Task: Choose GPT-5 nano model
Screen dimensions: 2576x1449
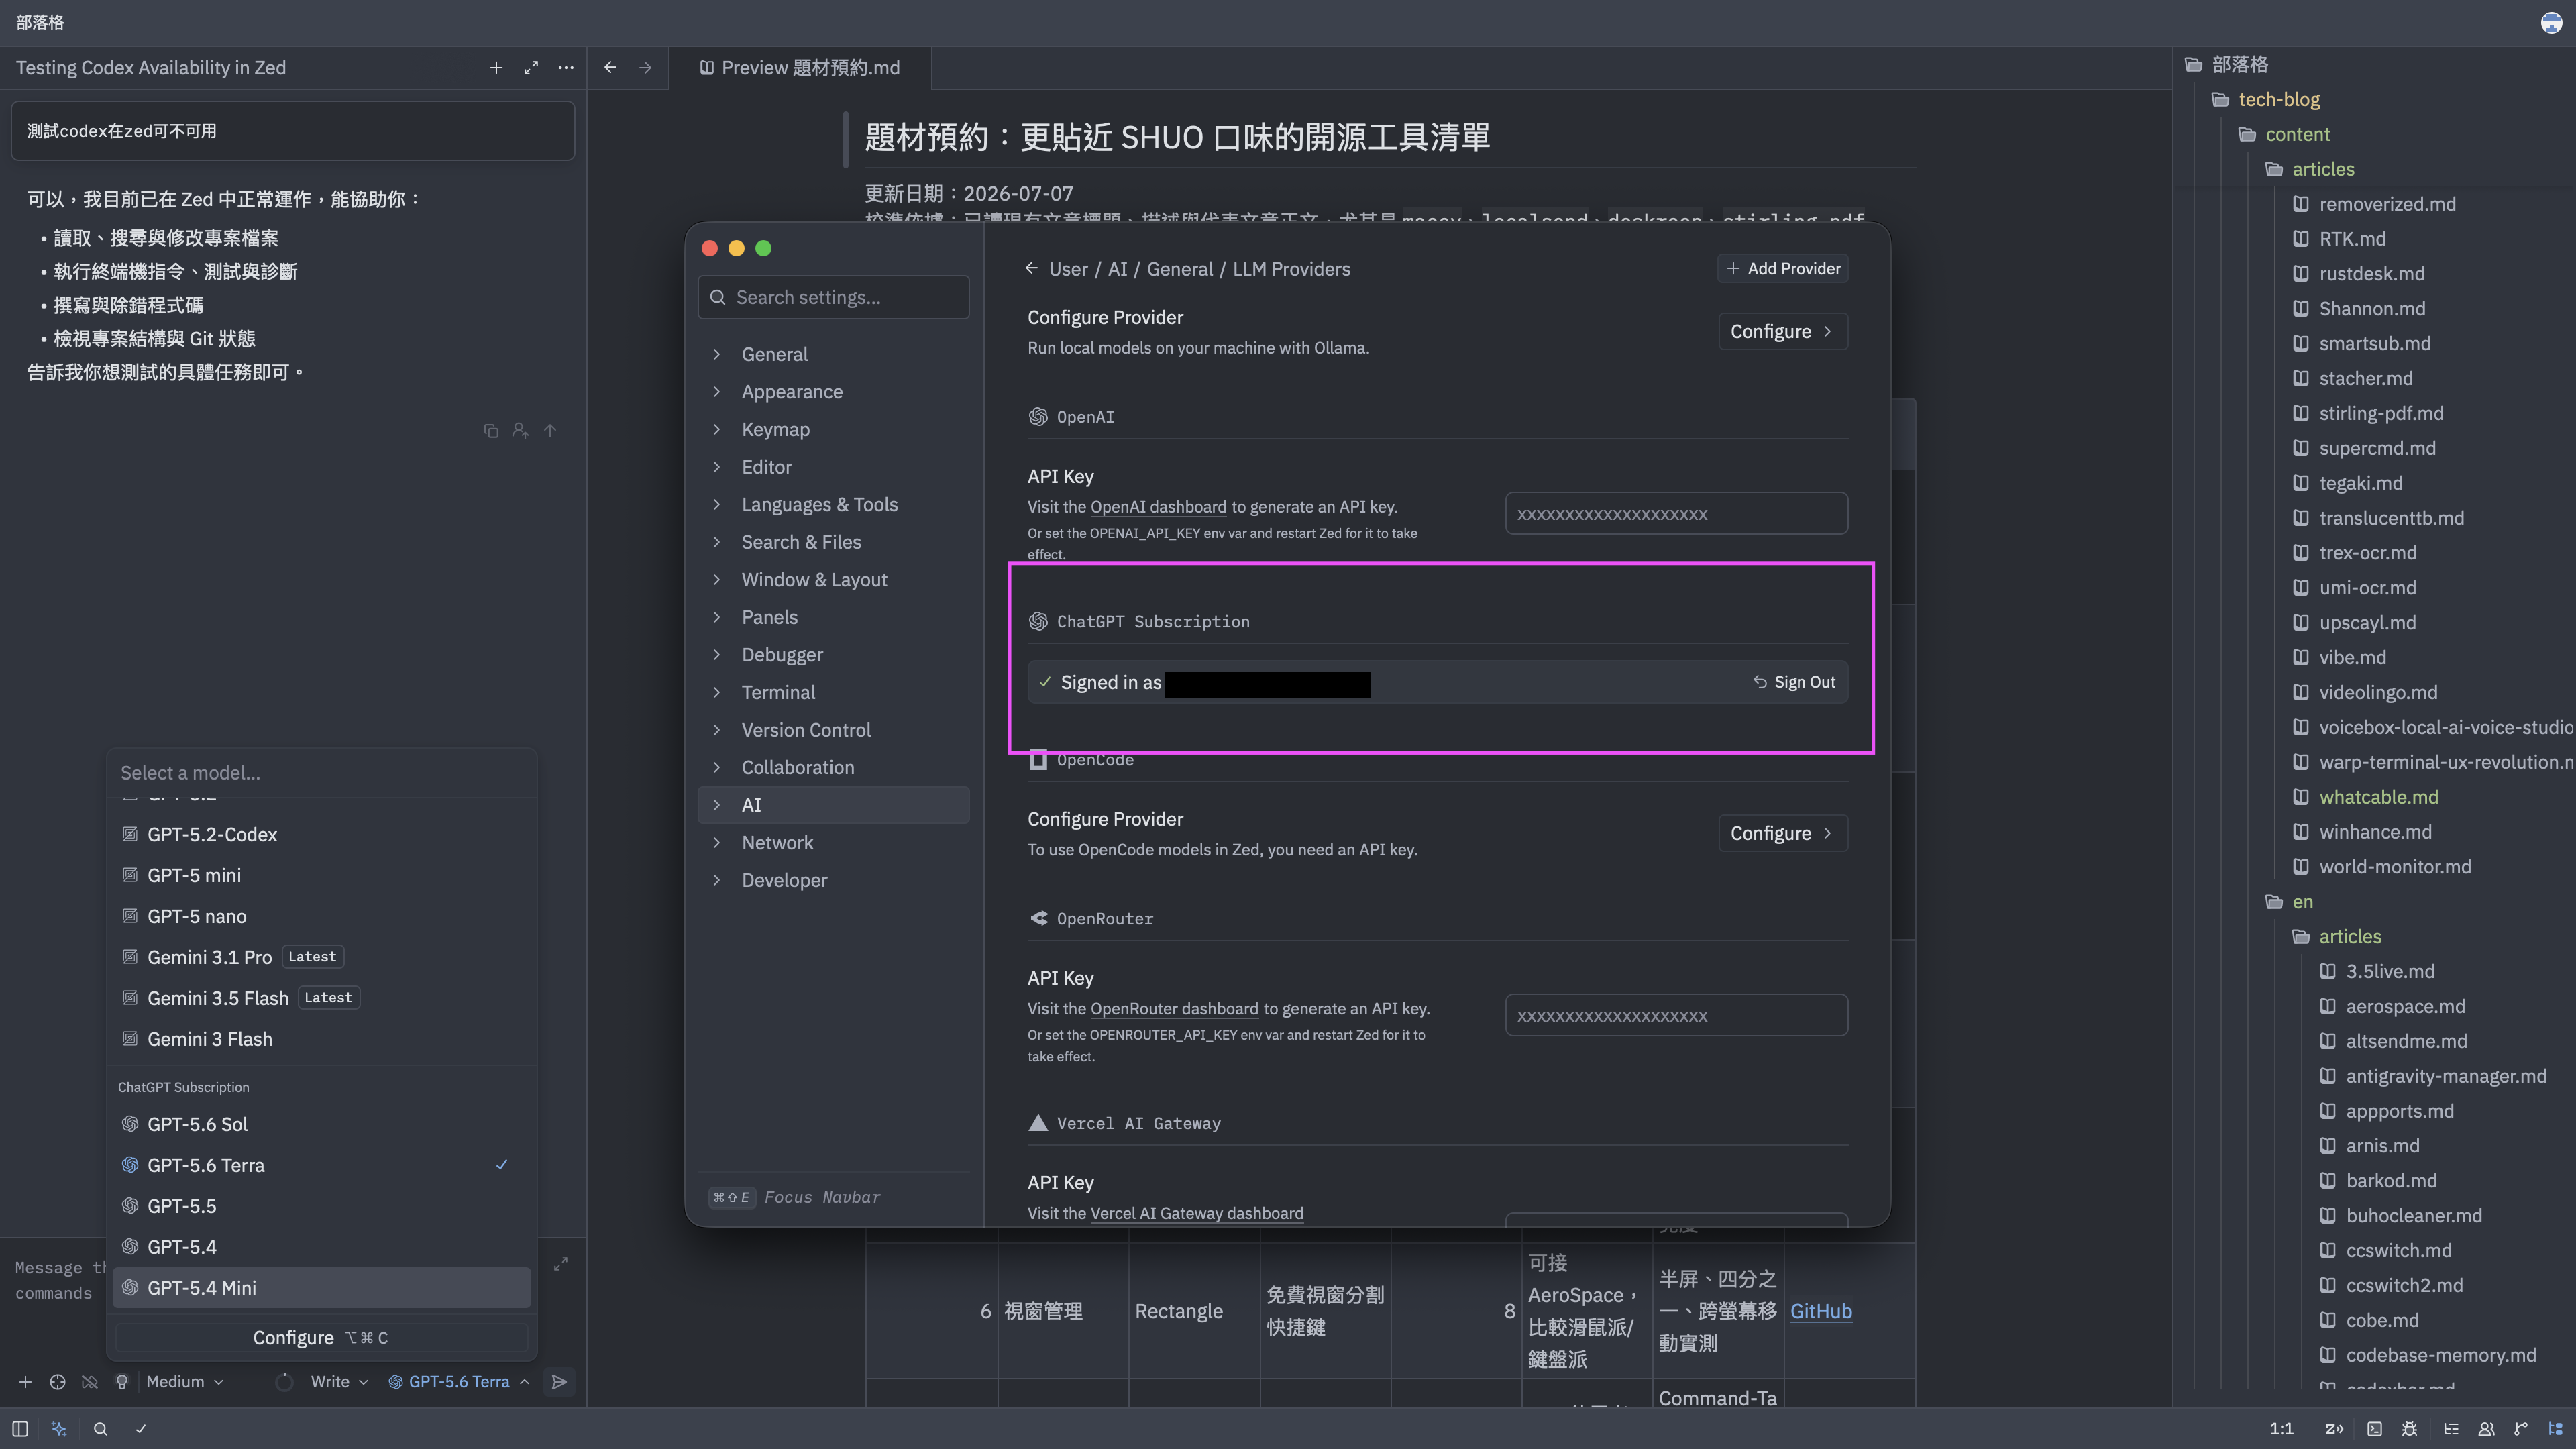Action: click(321, 916)
